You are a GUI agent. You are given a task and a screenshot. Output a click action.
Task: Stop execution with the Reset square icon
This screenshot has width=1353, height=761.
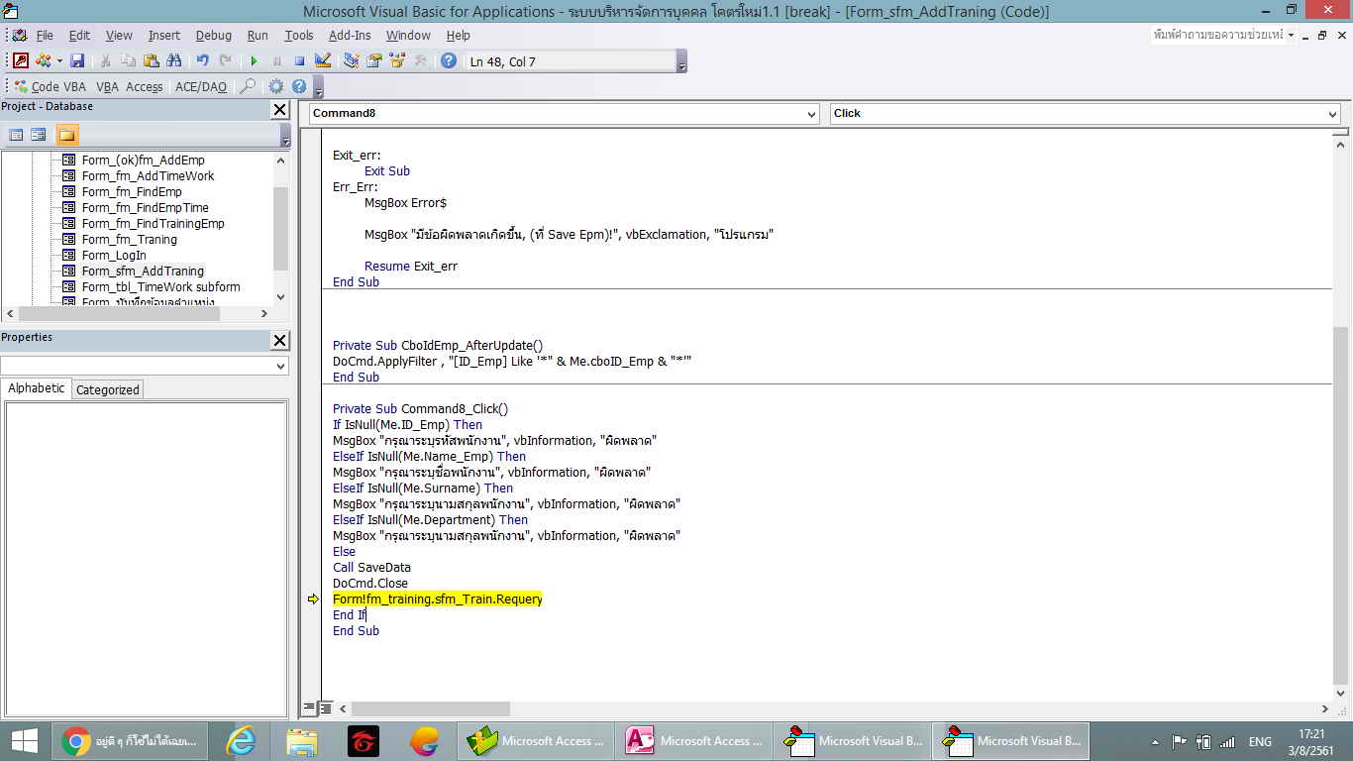[299, 61]
